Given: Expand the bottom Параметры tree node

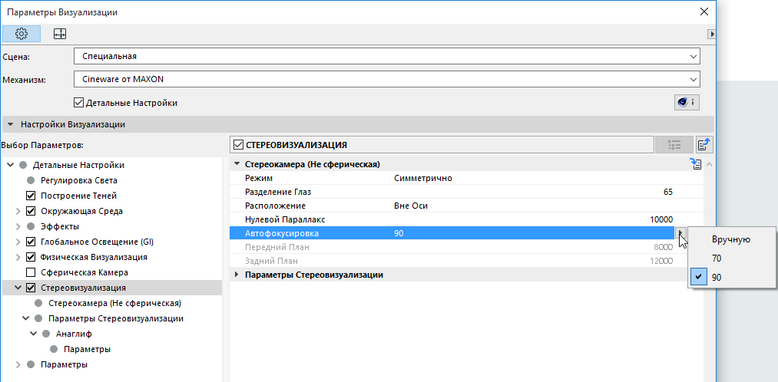Looking at the screenshot, I should (x=18, y=364).
